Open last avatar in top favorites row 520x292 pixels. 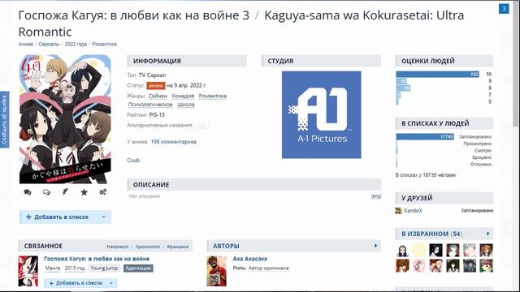(x=486, y=251)
